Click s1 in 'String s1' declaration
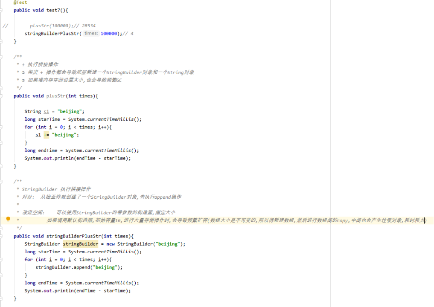 click(46, 111)
